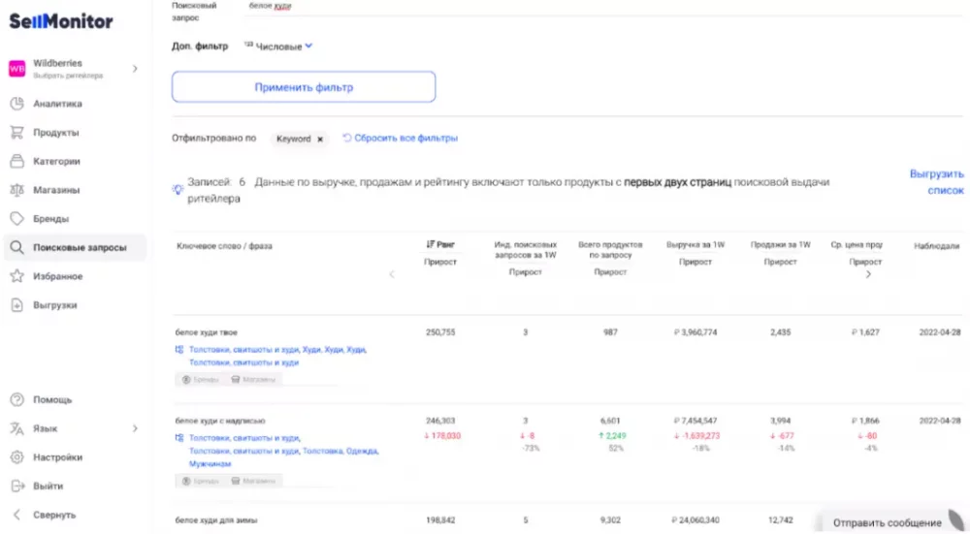This screenshot has height=534, width=970.
Task: Expand the Числовые additional filter dropdown
Action: point(308,46)
